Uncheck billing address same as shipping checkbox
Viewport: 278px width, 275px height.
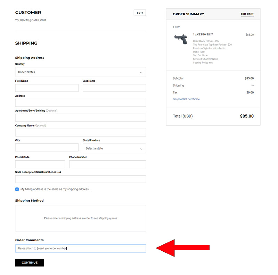point(17,189)
